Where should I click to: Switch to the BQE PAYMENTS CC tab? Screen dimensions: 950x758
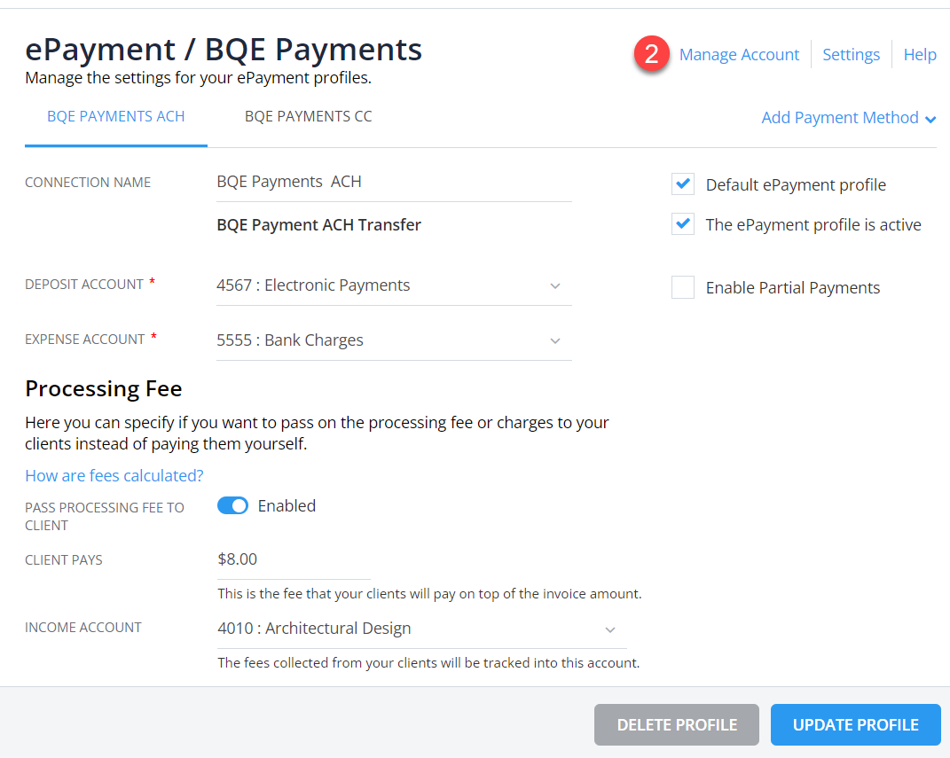tap(308, 116)
